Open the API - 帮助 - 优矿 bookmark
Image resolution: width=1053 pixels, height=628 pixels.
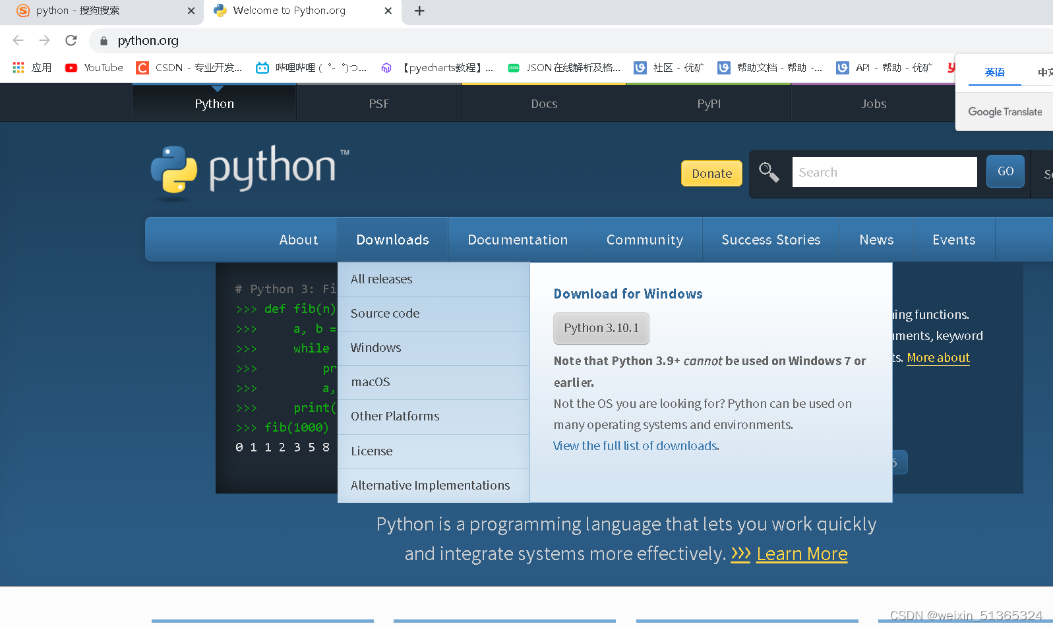coord(884,67)
